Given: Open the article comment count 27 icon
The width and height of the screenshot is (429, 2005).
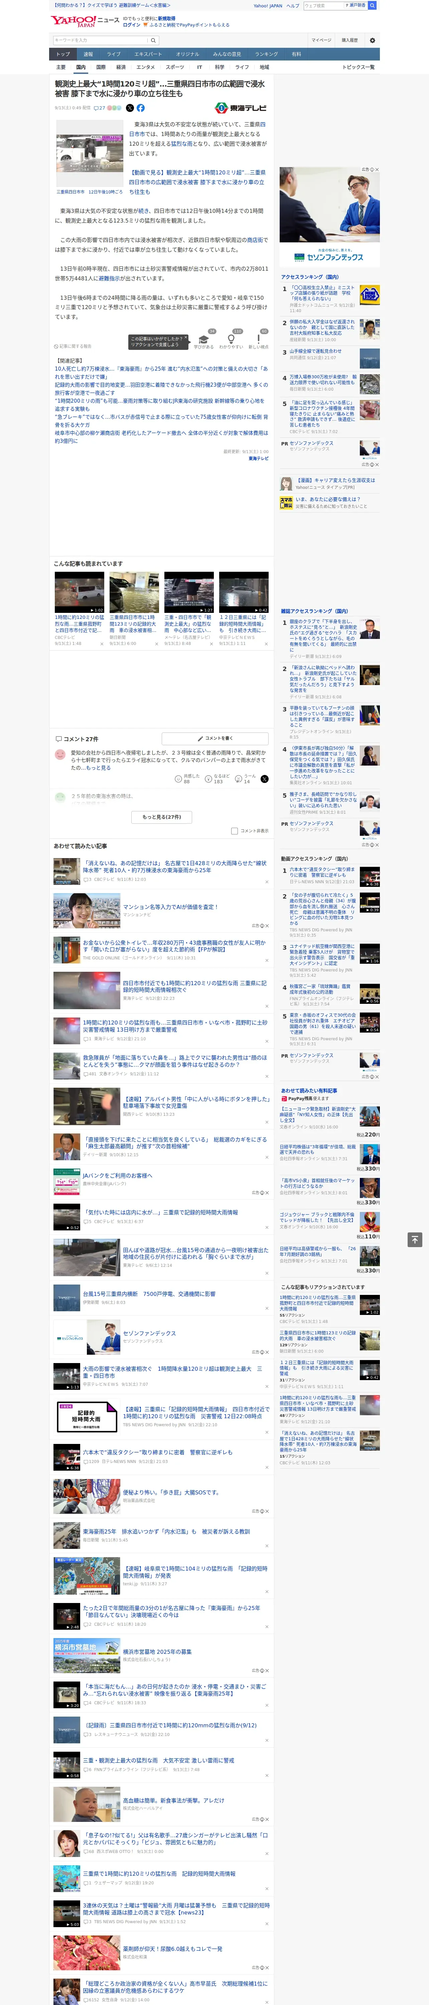Looking at the screenshot, I should tap(99, 108).
